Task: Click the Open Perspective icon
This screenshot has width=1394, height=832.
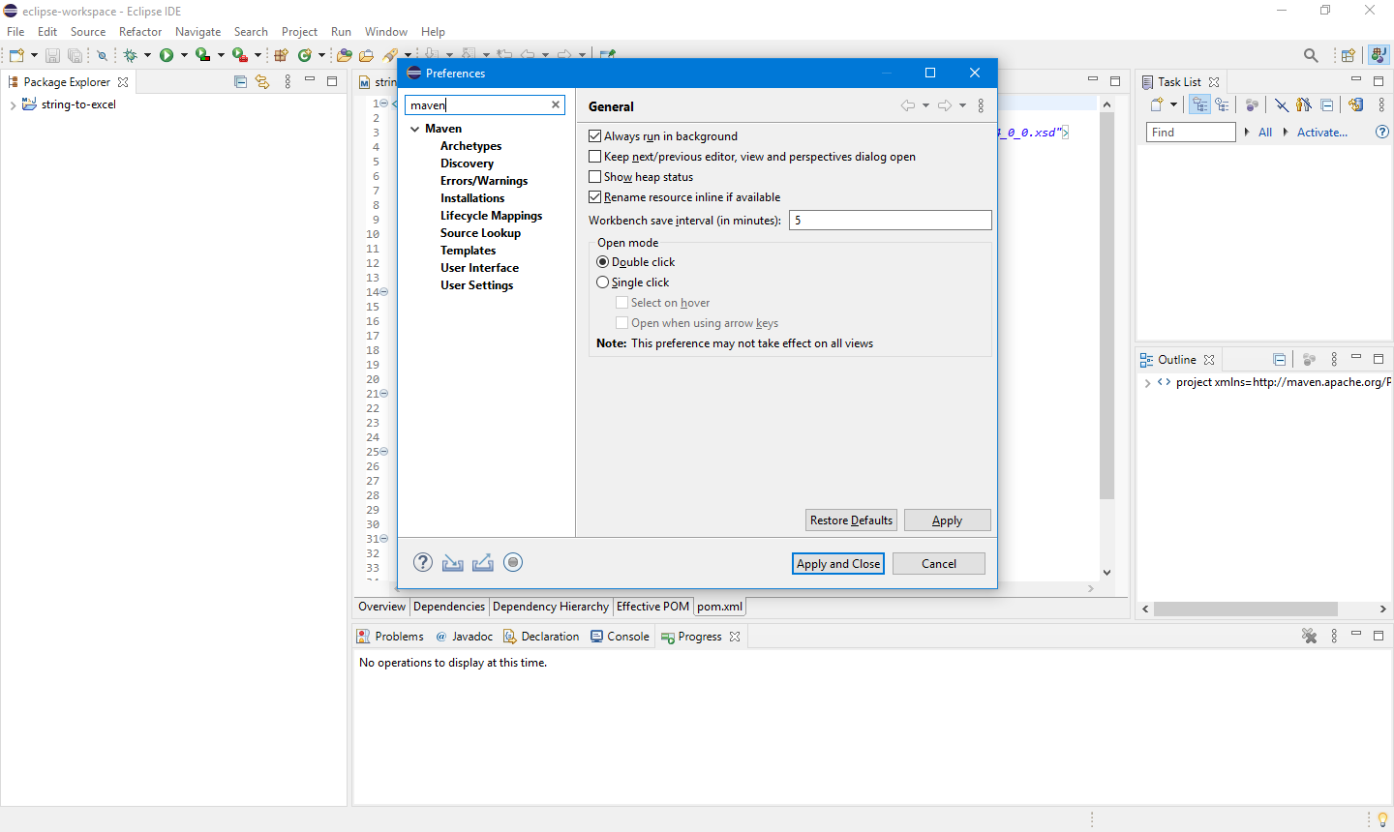Action: (1348, 55)
